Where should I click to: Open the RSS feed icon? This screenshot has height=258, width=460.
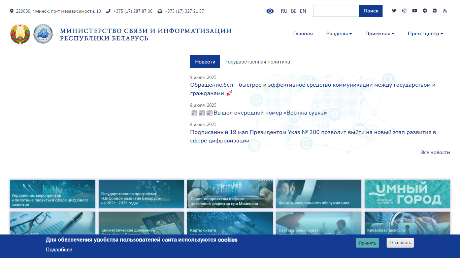tap(445, 11)
